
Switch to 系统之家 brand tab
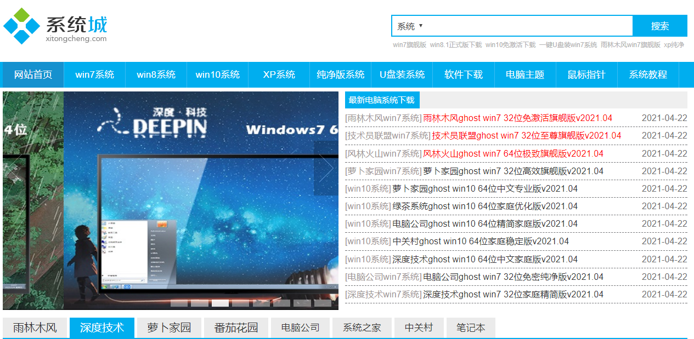coord(362,327)
